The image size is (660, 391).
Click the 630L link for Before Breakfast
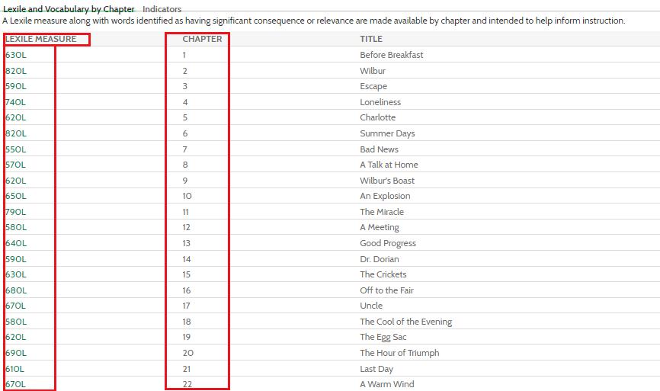[15, 55]
